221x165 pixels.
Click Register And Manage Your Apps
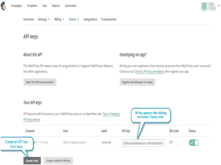click(137, 82)
